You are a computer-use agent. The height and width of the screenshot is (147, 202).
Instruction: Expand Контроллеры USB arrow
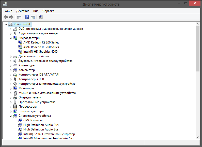click(11, 79)
